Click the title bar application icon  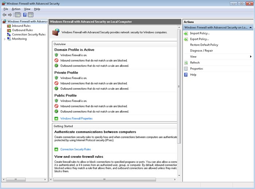click(4, 3)
